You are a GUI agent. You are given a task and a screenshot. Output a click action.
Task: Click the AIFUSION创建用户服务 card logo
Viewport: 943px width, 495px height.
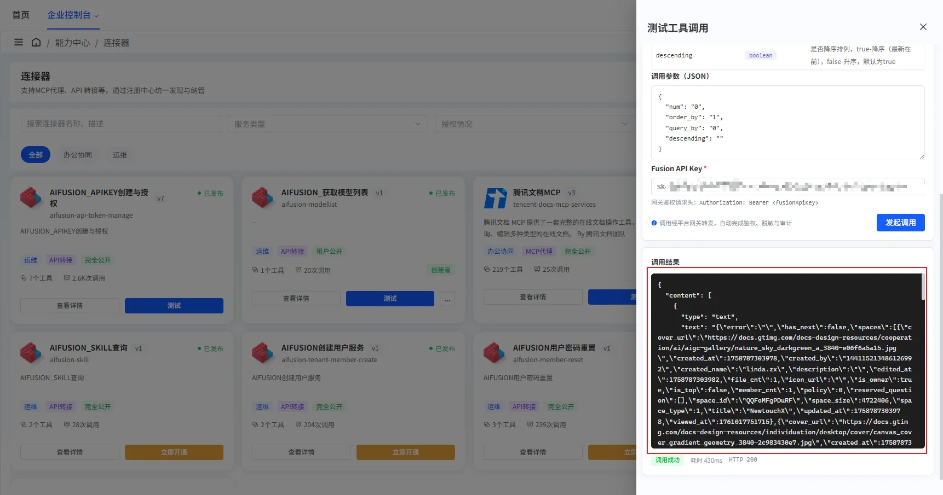262,353
